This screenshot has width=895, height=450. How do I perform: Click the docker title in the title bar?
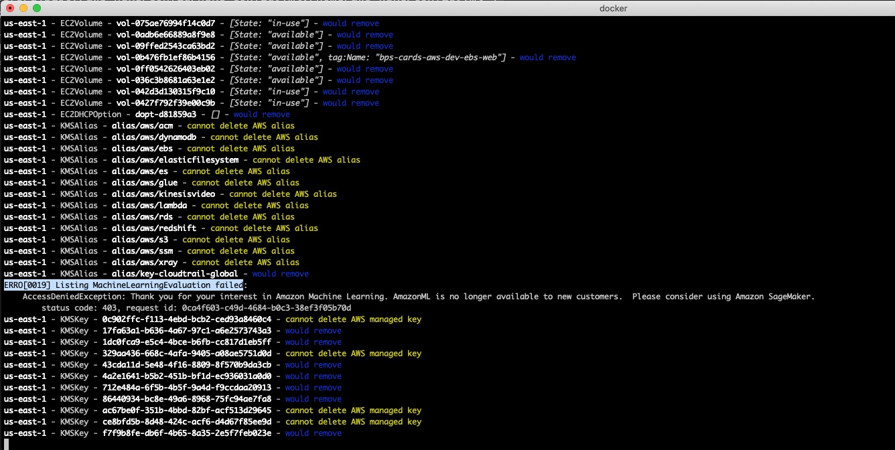pyautogui.click(x=612, y=9)
